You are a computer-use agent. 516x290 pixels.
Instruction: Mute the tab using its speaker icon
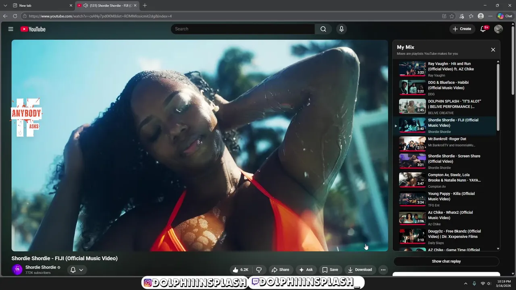85,5
